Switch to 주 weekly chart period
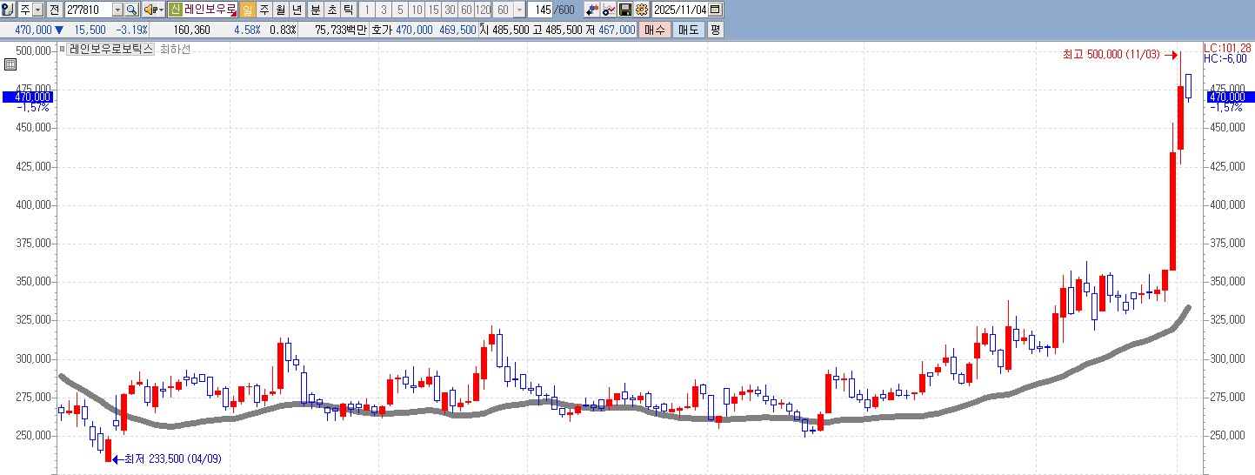 coord(264,10)
